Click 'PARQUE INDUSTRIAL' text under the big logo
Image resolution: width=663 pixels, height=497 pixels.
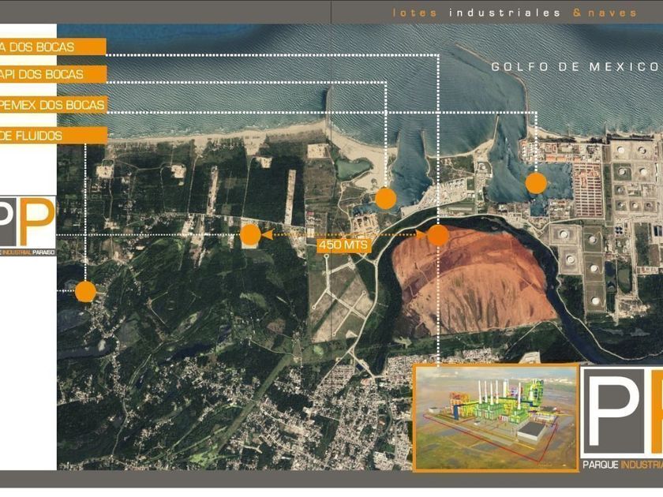point(622,465)
